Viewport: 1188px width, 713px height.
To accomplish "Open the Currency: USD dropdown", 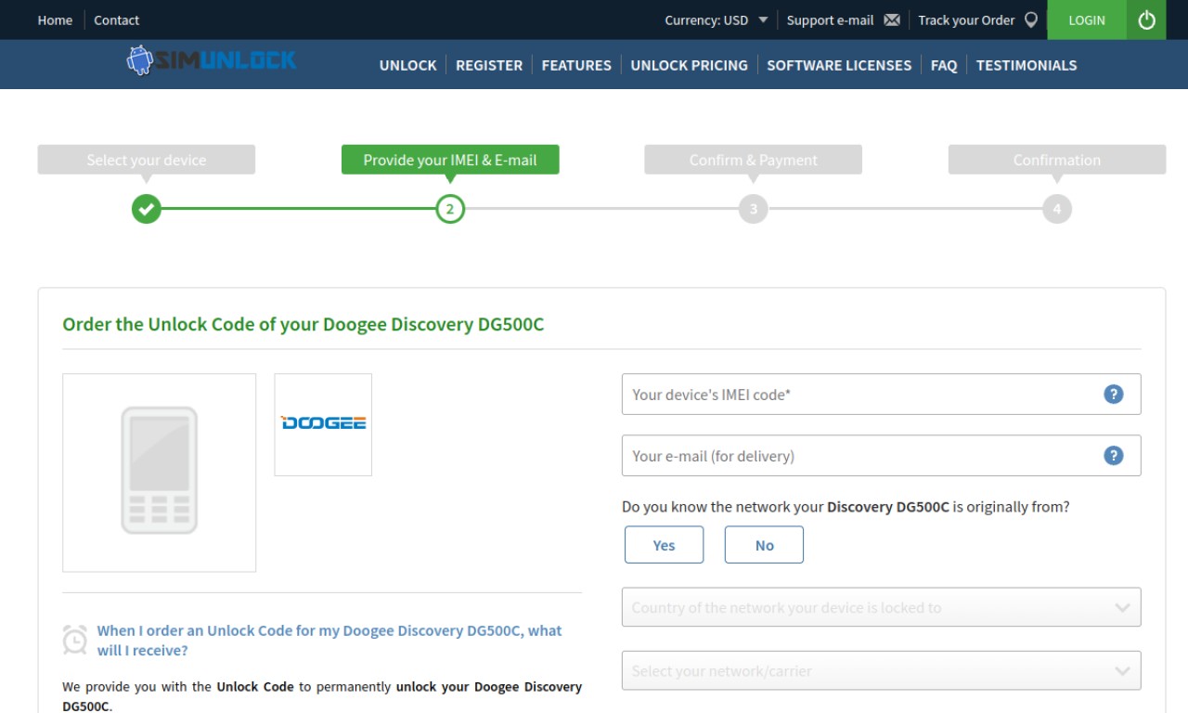I will coord(716,19).
